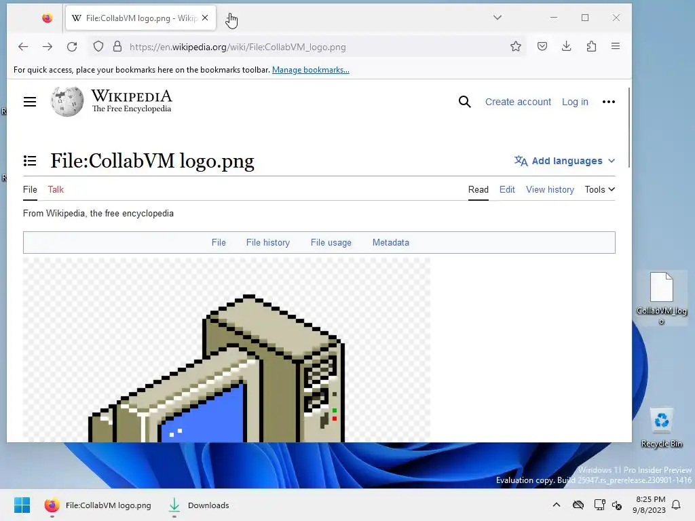Open the Firefox application hamburger menu
This screenshot has height=521, width=695.
pos(616,46)
